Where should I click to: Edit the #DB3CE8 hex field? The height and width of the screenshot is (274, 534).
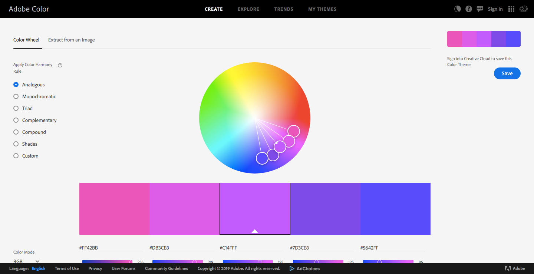tap(181, 248)
